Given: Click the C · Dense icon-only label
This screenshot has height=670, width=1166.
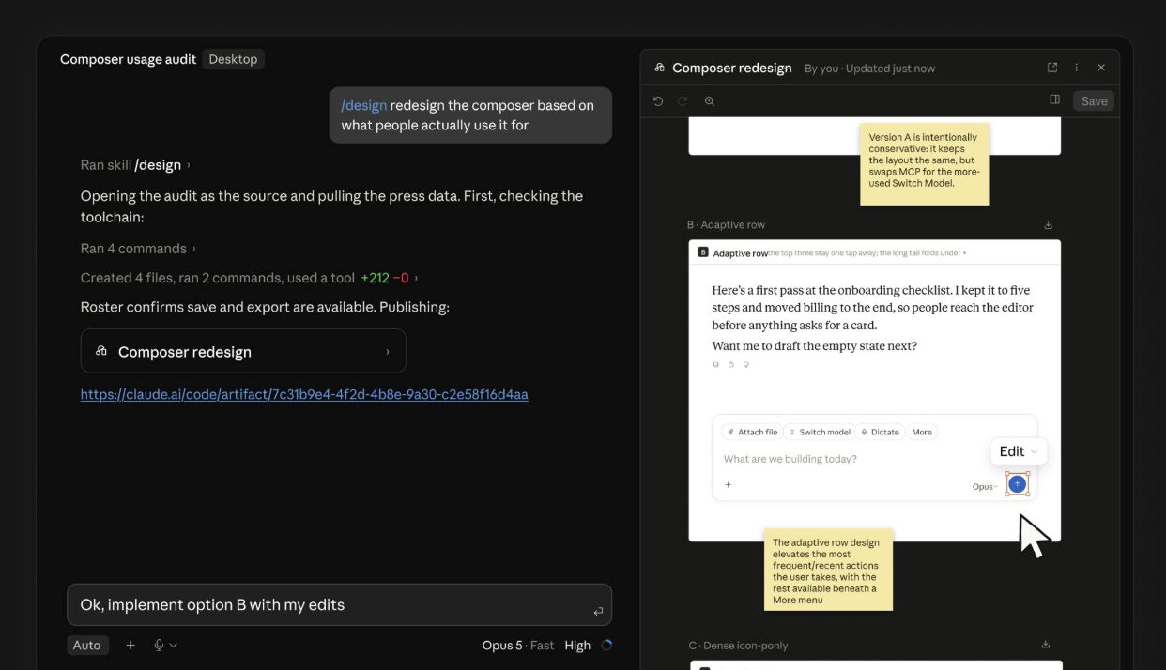Looking at the screenshot, I should 738,646.
